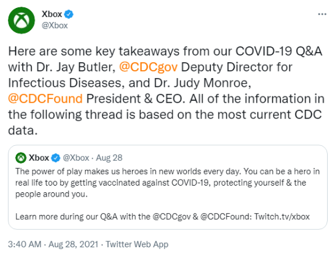Click @CDCFound in the quoted tweet text
The height and width of the screenshot is (254, 335).
(x=226, y=217)
